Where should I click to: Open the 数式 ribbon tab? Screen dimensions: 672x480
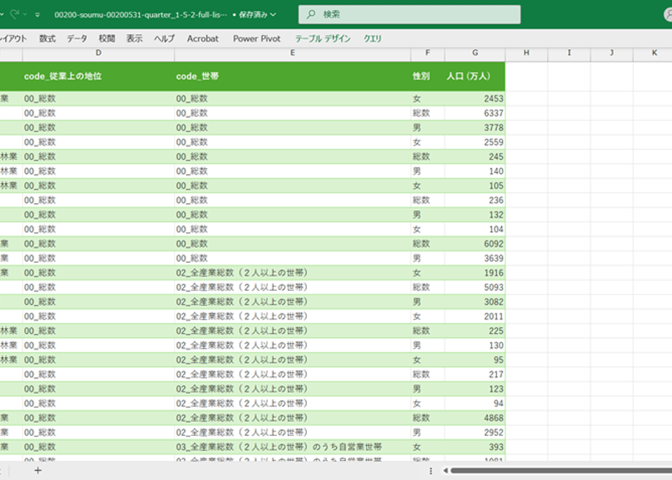pyautogui.click(x=47, y=39)
